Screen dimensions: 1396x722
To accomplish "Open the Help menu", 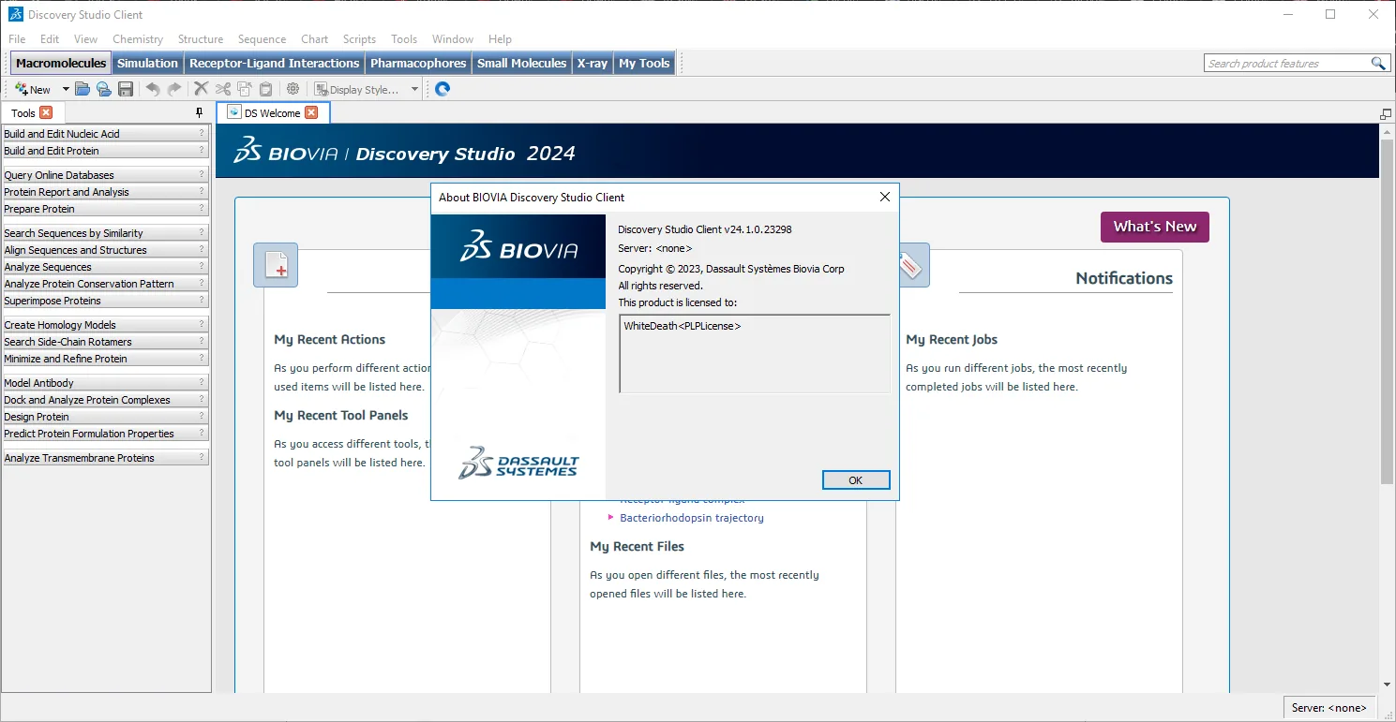I will point(501,39).
